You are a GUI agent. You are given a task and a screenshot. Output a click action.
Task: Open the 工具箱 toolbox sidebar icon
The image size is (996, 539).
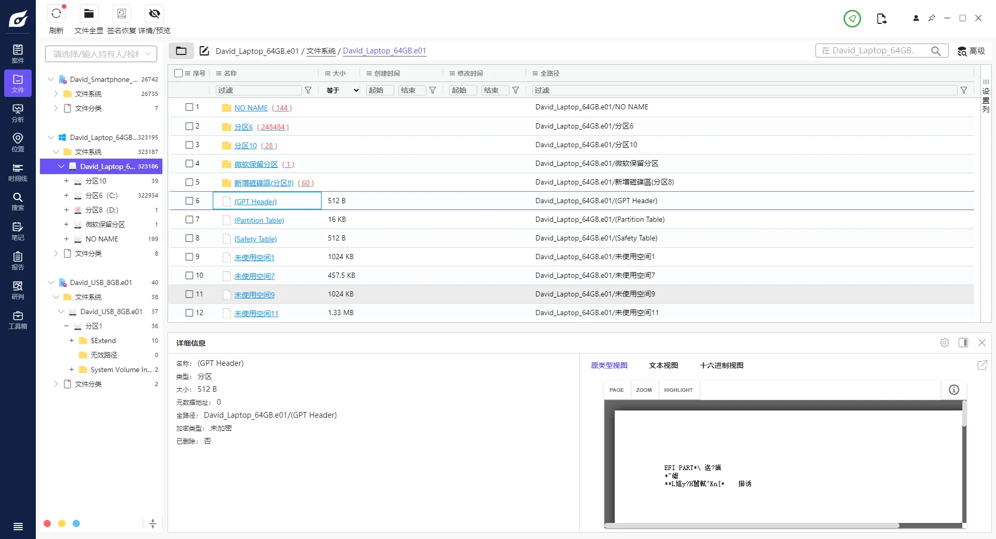click(x=18, y=320)
